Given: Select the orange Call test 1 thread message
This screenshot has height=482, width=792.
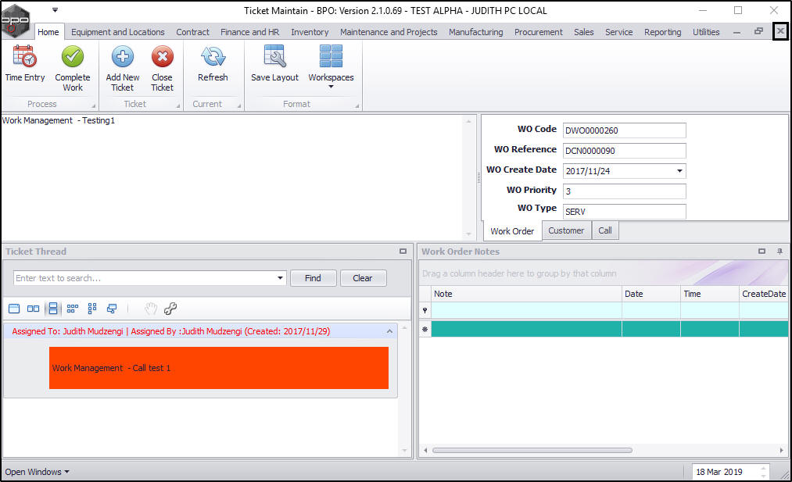Looking at the screenshot, I should coord(219,368).
